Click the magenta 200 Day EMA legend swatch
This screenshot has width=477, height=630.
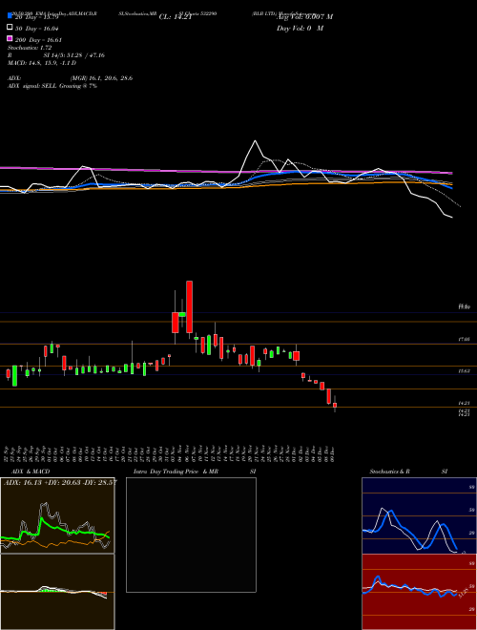tap(10, 38)
